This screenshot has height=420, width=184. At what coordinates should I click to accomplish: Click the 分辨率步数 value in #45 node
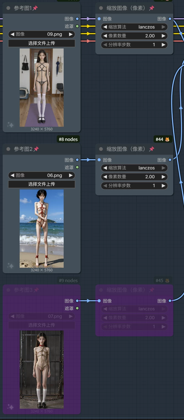154,326
